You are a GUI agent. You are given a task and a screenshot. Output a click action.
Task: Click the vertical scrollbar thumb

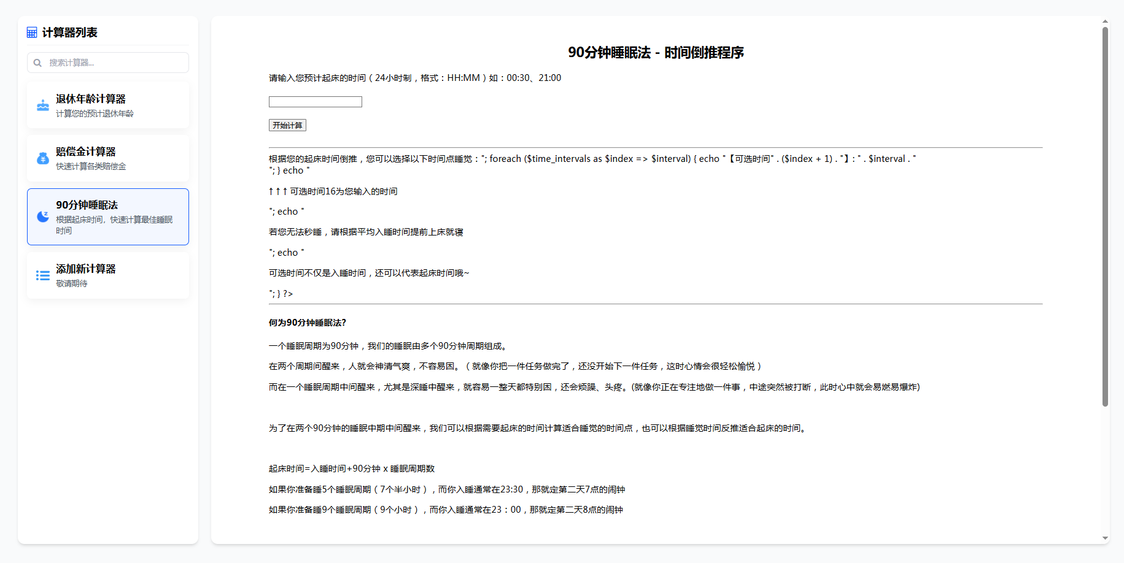[x=1105, y=215]
